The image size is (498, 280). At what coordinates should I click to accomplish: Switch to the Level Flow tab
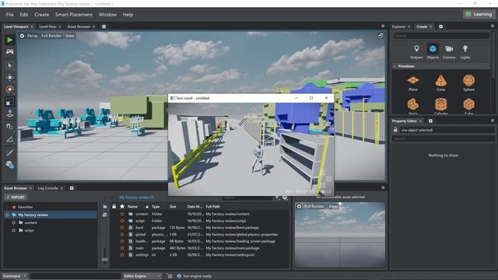pos(47,26)
